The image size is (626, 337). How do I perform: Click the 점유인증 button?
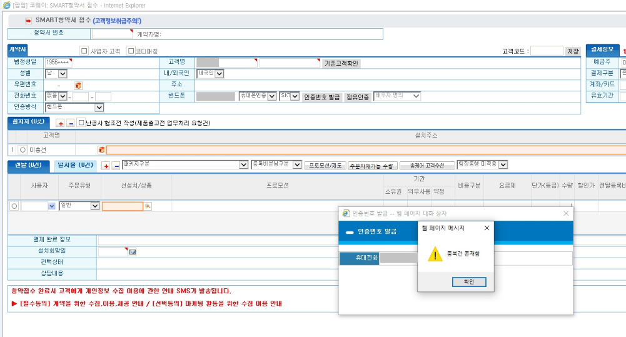[357, 97]
